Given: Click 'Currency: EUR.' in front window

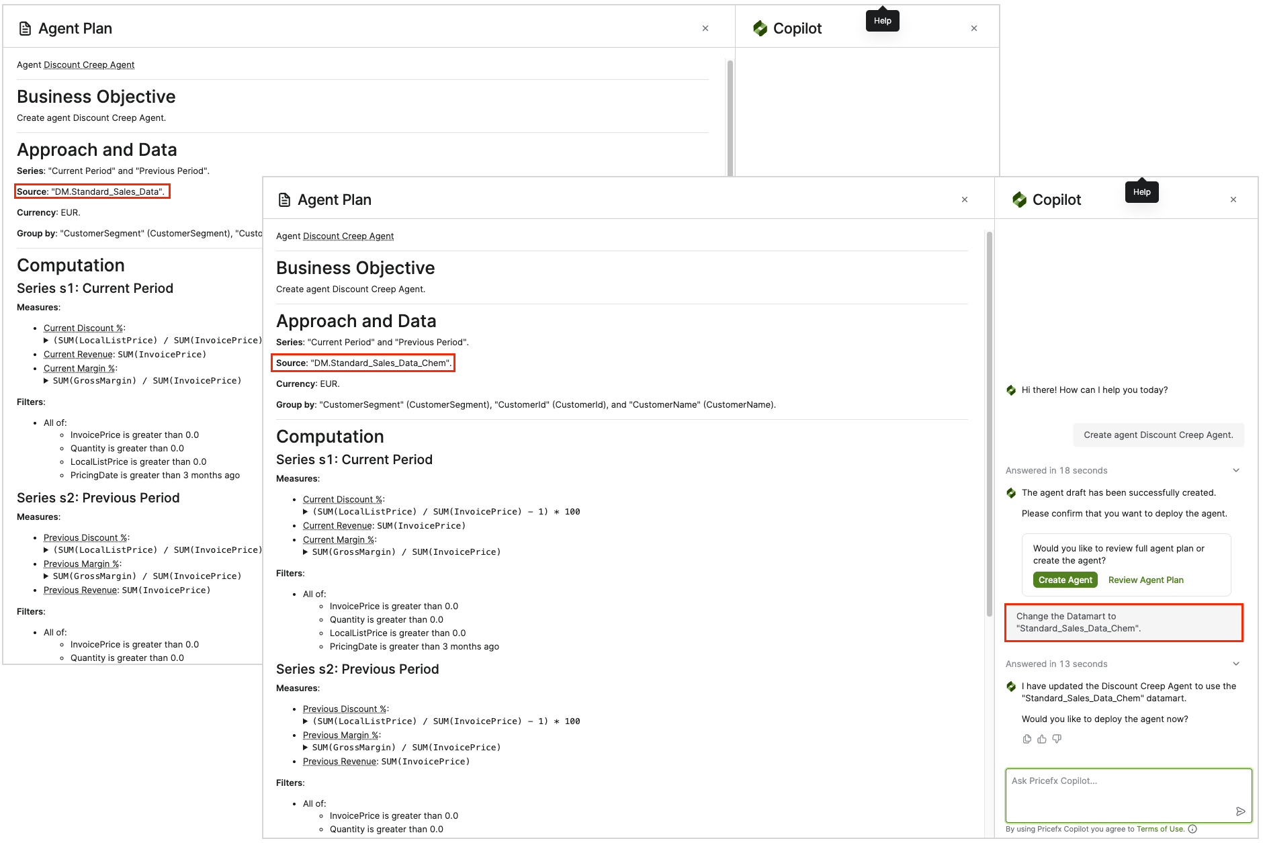Looking at the screenshot, I should [308, 384].
